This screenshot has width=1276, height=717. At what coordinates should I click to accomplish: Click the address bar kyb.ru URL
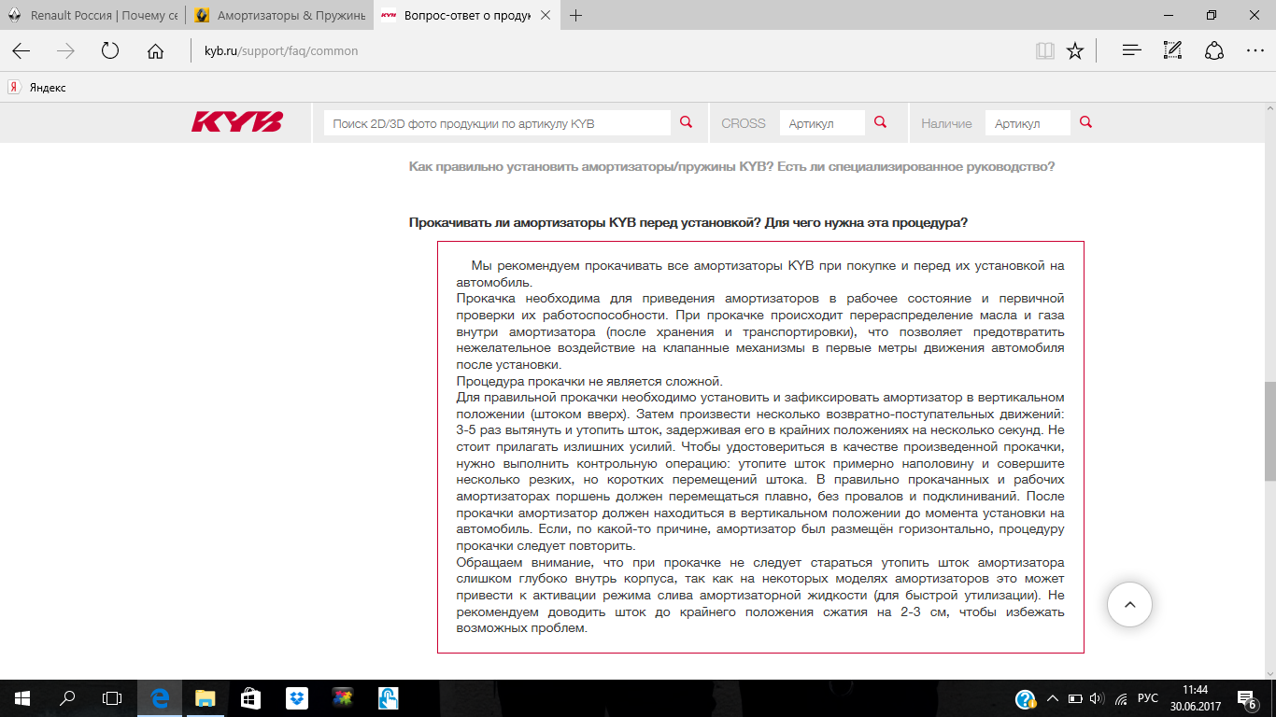281,51
